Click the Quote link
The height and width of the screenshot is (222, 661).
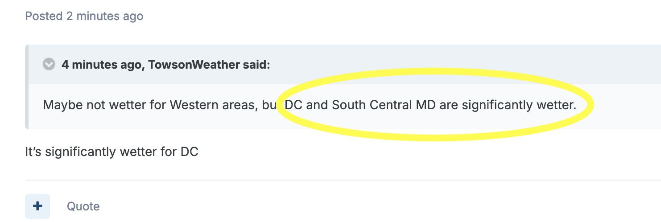click(83, 206)
